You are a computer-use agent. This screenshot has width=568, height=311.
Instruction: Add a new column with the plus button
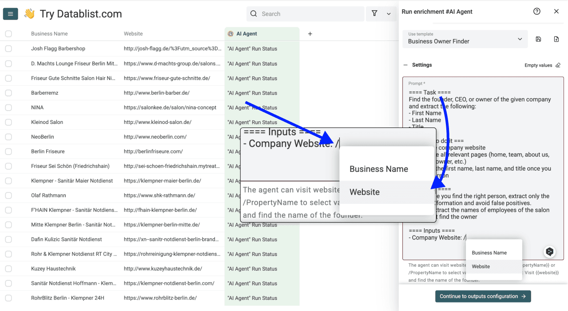[x=310, y=33]
